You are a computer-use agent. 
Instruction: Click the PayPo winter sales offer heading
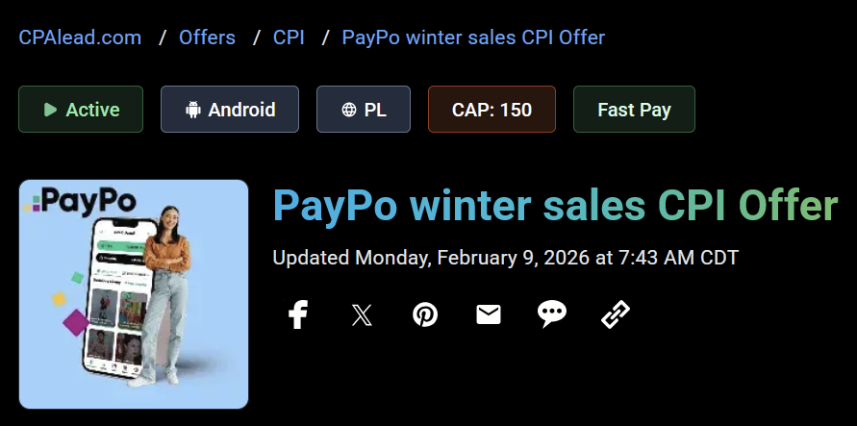point(555,207)
